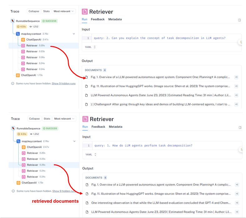Open the '} ] Challenges# After going through' document

click(x=162, y=104)
